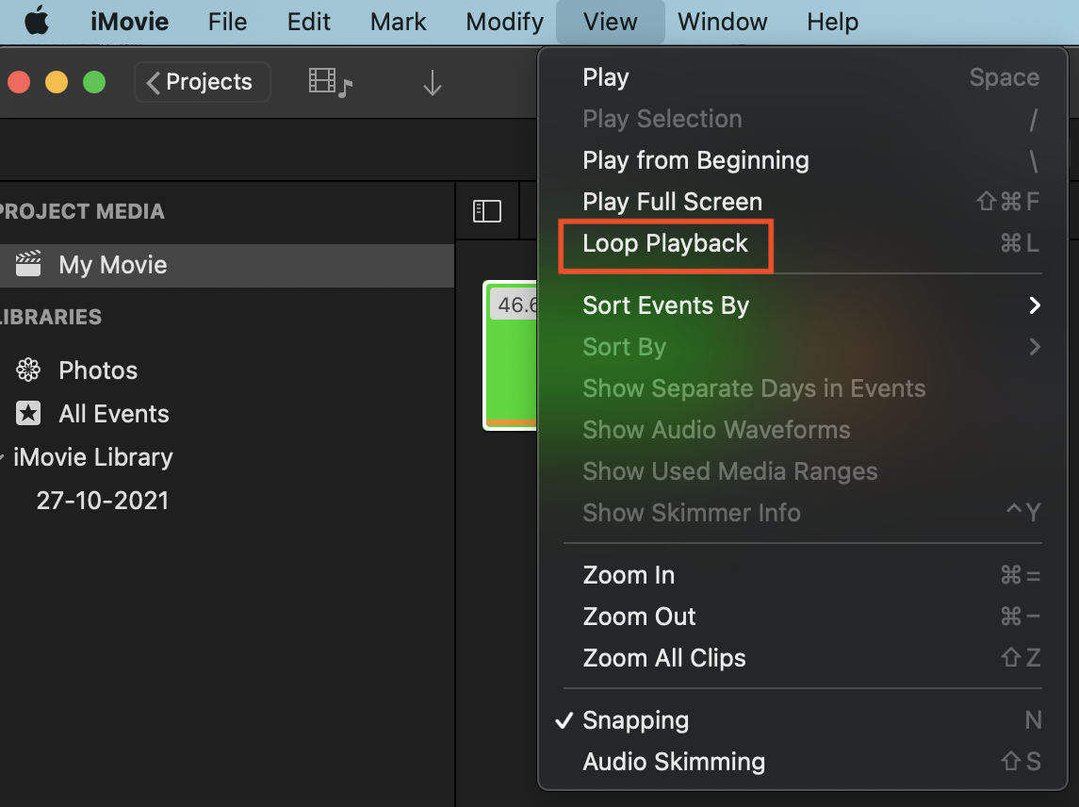The height and width of the screenshot is (807, 1079).
Task: Click the My Movie clapperboard icon
Action: pos(28,265)
